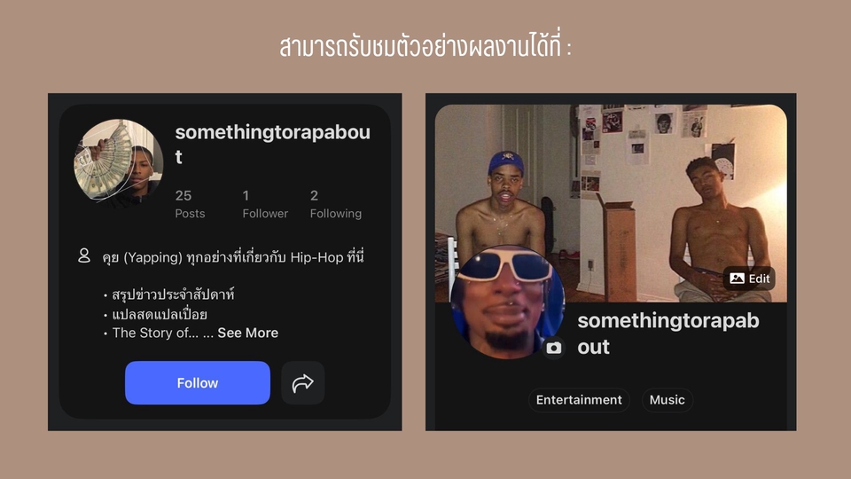View the 25 Posts count
Image resolution: width=851 pixels, height=479 pixels.
(x=190, y=204)
